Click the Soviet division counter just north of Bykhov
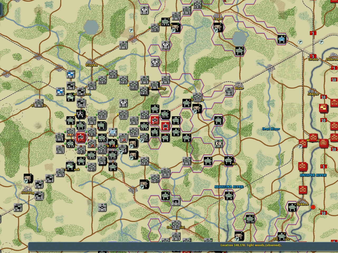Image resolution: width=338 pixels, height=253 pixels. click(303, 189)
